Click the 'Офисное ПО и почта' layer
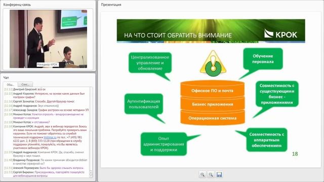 (x=212, y=90)
